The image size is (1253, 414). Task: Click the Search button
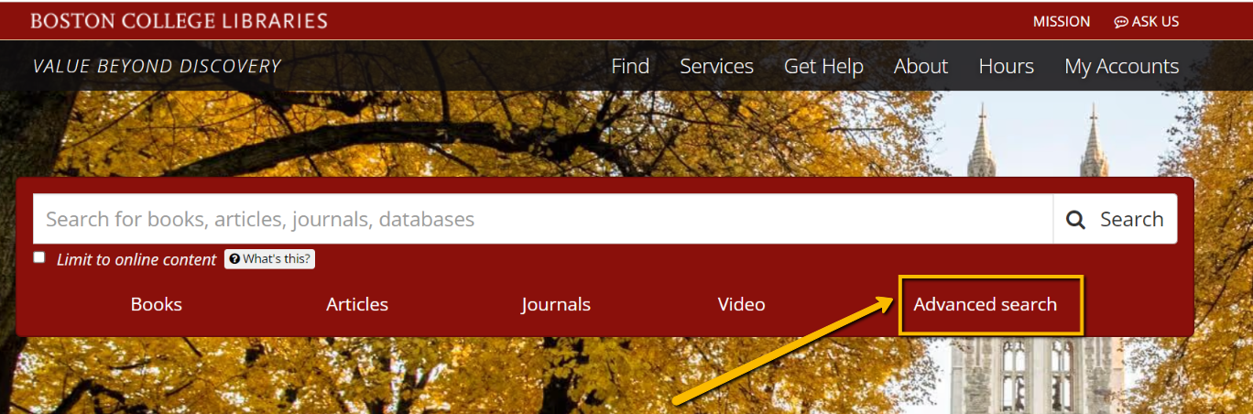1115,219
